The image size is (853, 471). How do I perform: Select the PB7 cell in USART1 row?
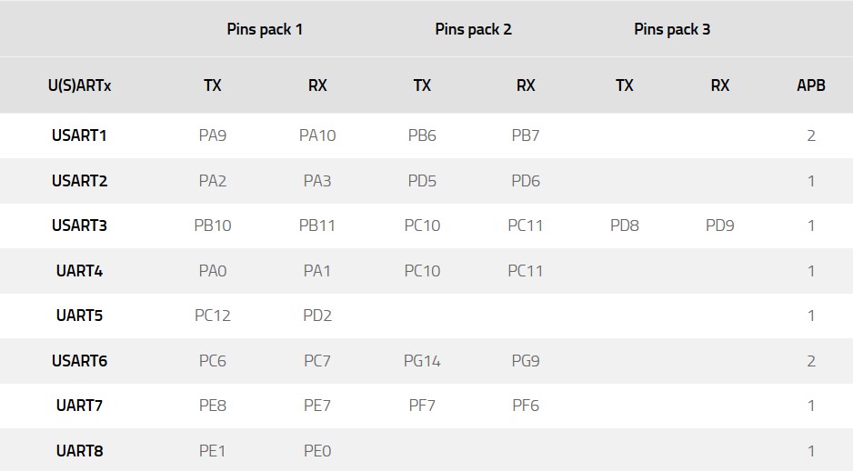point(526,135)
